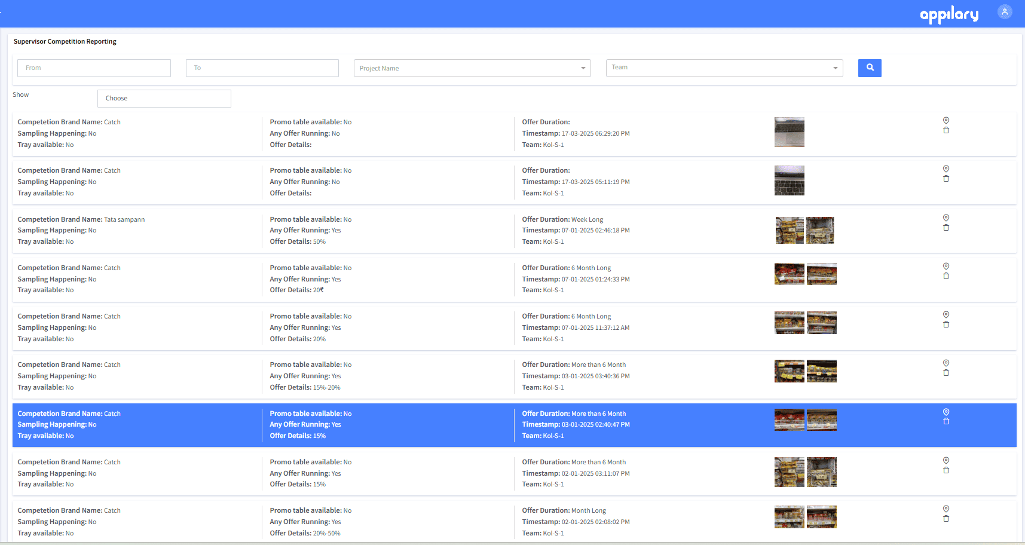Click the blue search button
Viewport: 1025px width, 545px height.
(870, 68)
